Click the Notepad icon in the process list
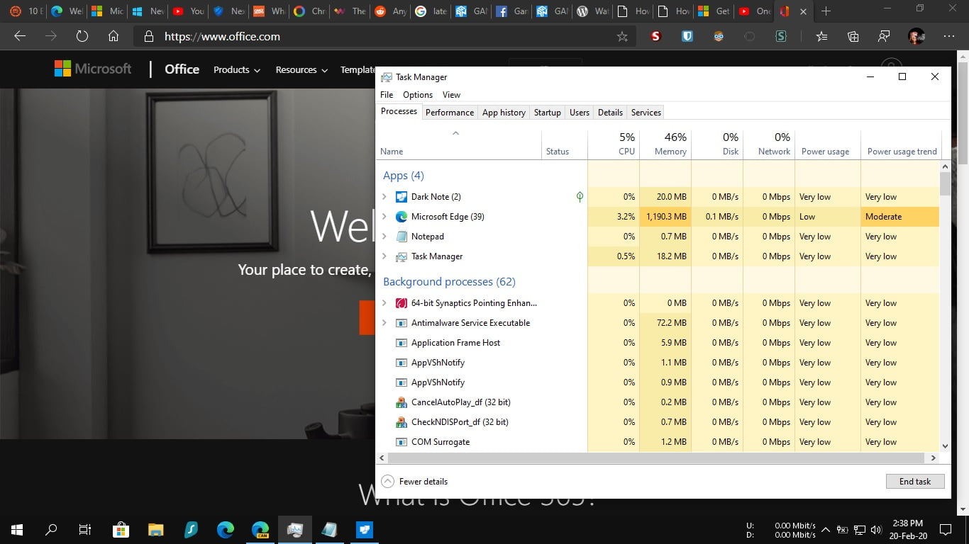The image size is (969, 544). (402, 236)
